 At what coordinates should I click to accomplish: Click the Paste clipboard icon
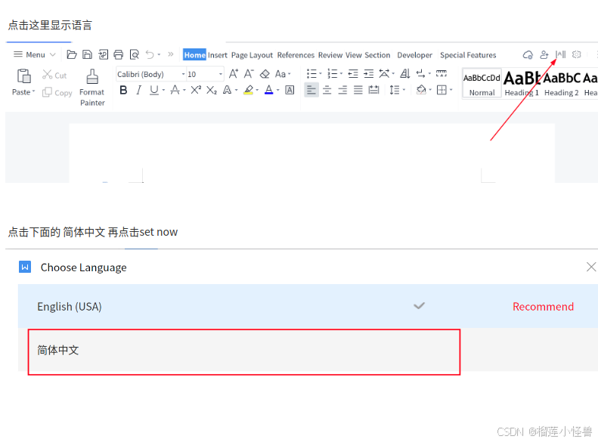coord(23,76)
